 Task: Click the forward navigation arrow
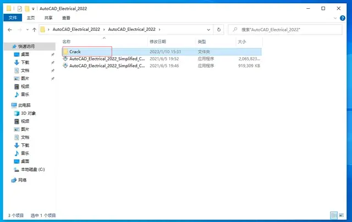click(20, 30)
